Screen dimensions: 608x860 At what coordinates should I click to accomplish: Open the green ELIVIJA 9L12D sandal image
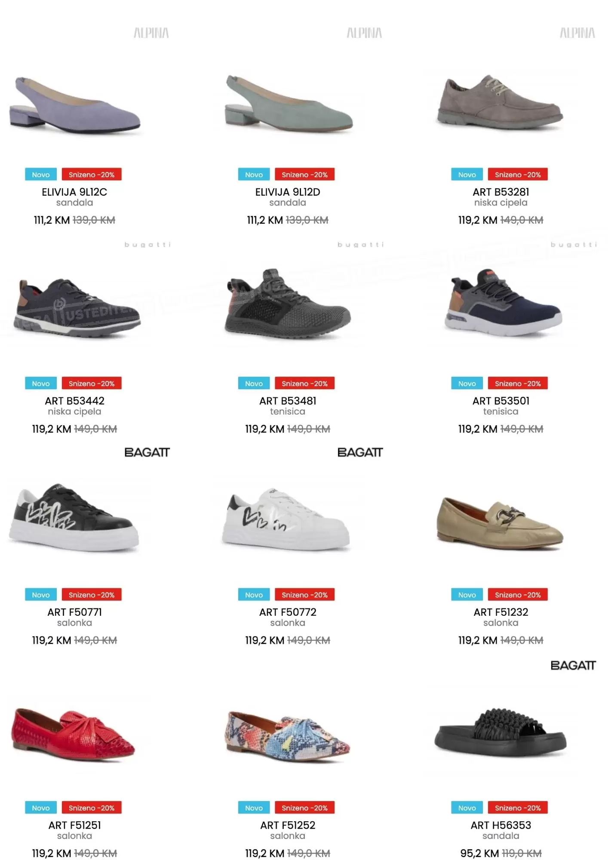[288, 103]
